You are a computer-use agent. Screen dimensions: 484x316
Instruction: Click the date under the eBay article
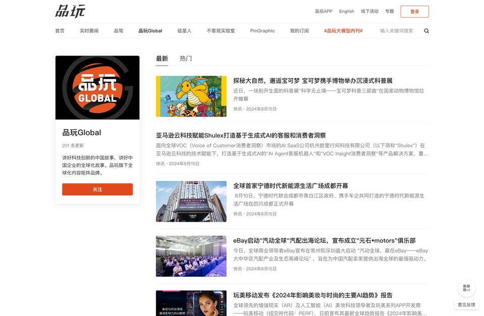[x=261, y=269]
